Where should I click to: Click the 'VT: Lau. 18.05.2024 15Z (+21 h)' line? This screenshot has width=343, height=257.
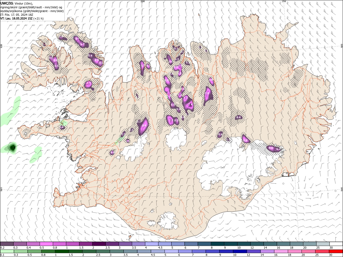coord(22,18)
